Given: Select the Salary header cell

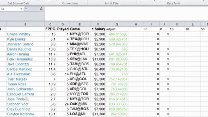Looking at the screenshot, I should click(x=98, y=29).
